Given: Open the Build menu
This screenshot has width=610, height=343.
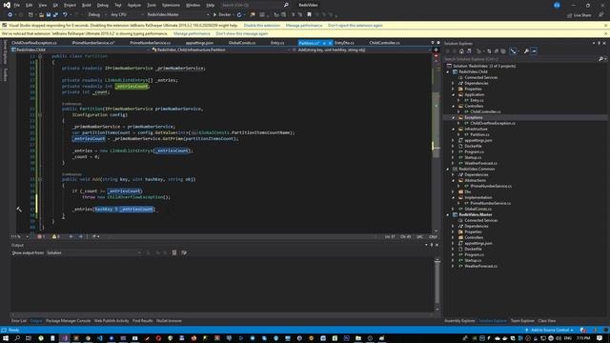Looking at the screenshot, I should tap(87, 5).
